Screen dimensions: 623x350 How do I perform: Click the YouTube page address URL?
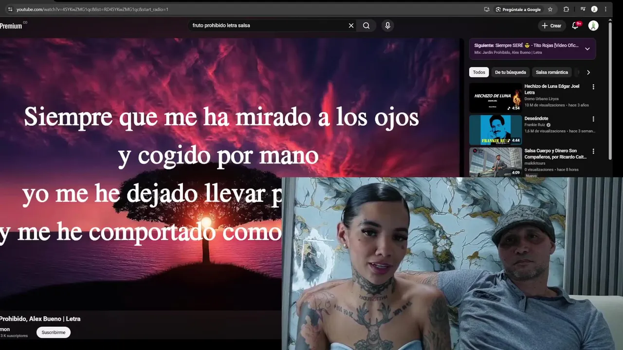tap(92, 9)
